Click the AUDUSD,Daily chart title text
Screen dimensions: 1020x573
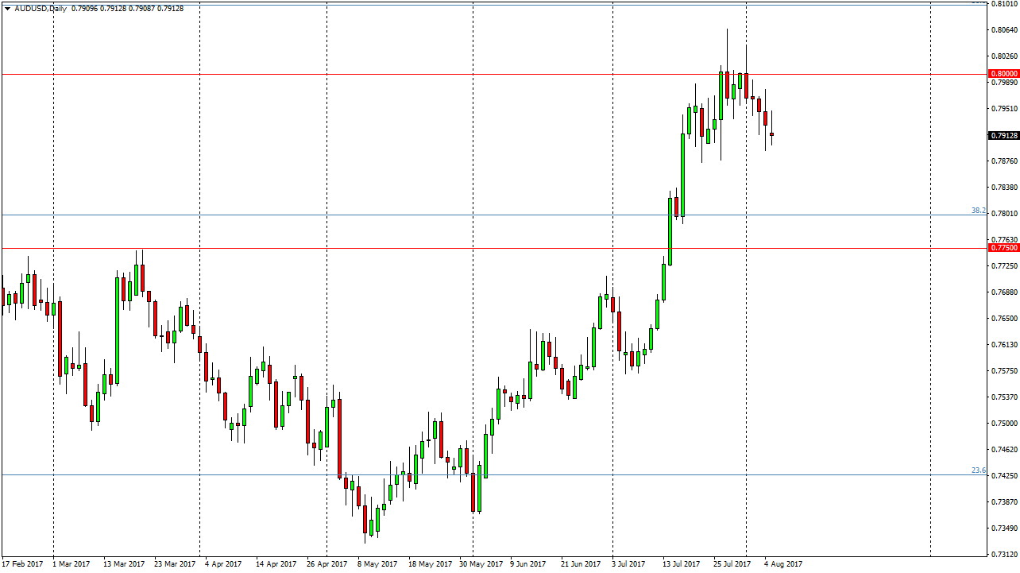[x=41, y=9]
